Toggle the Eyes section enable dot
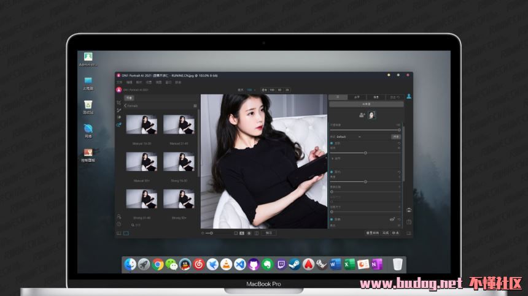 (332, 172)
